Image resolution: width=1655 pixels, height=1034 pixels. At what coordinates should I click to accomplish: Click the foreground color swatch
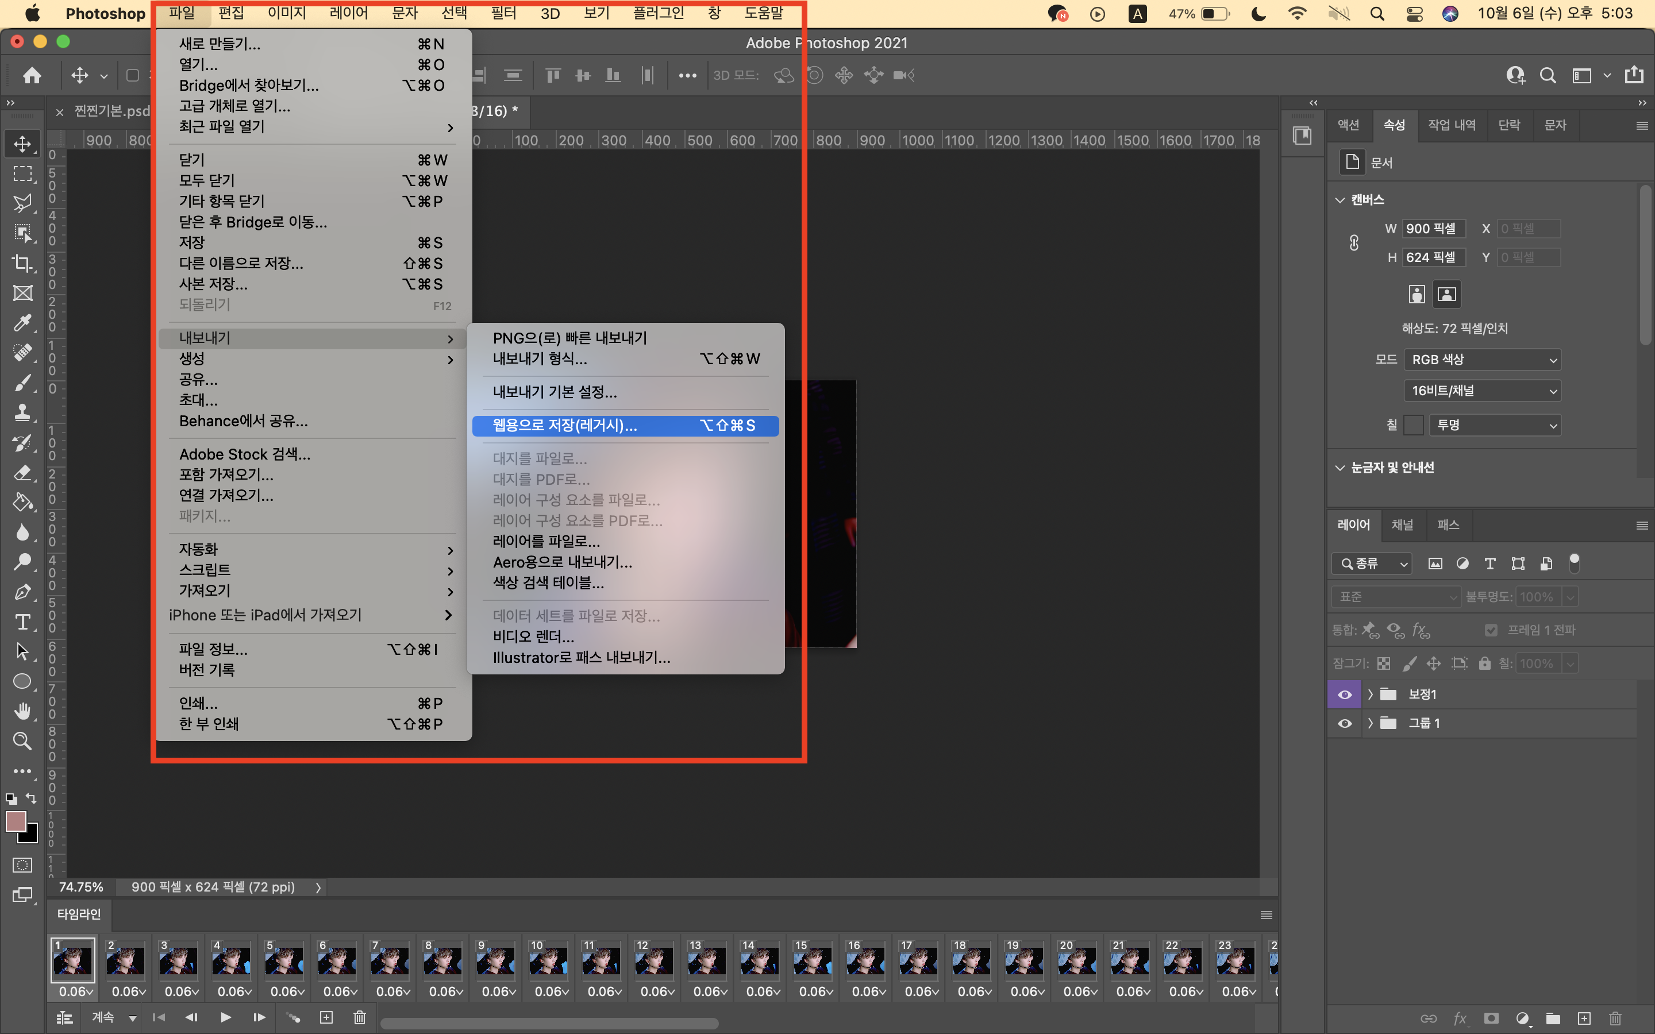16,821
